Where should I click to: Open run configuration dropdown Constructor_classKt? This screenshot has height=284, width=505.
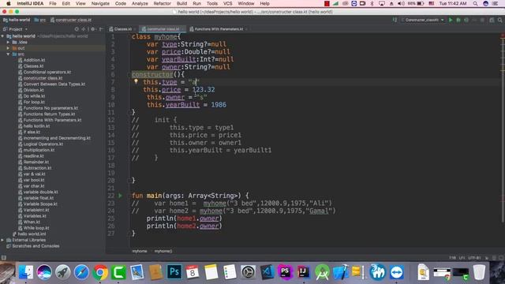pos(423,20)
